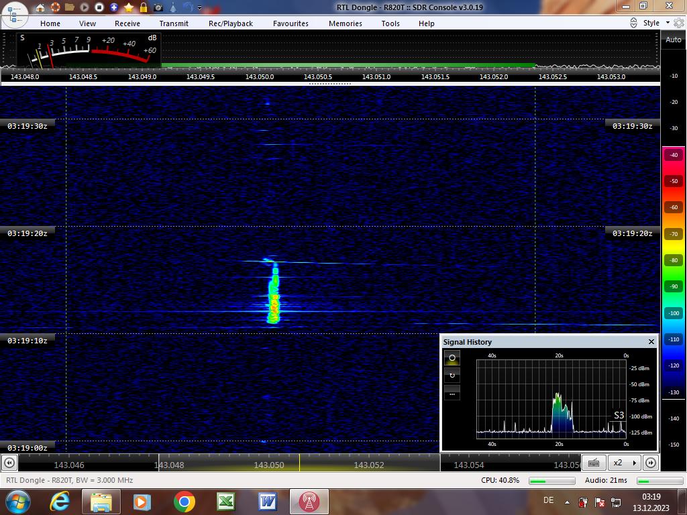Close the Signal History panel
Viewport: 687px width, 515px height.
click(x=651, y=341)
